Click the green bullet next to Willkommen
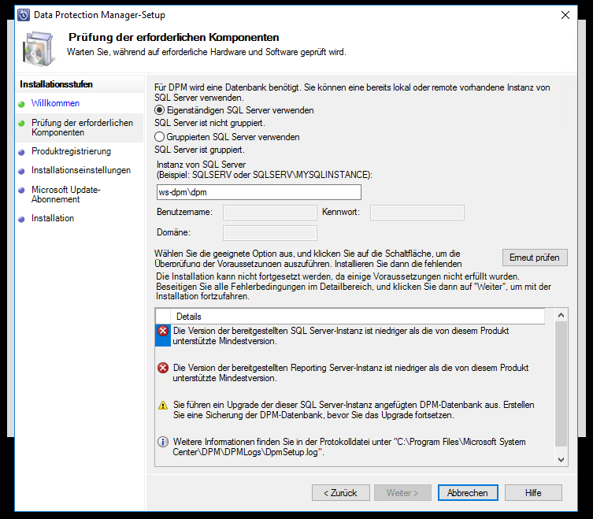The height and width of the screenshot is (519, 593). 21,104
